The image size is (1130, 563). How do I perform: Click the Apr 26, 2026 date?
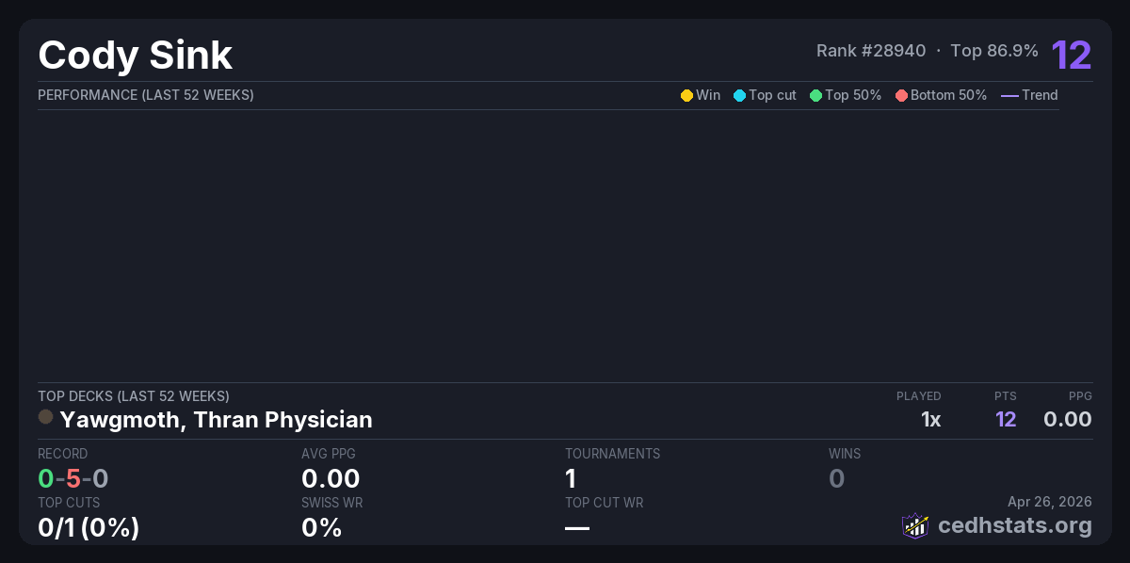[x=1050, y=503]
